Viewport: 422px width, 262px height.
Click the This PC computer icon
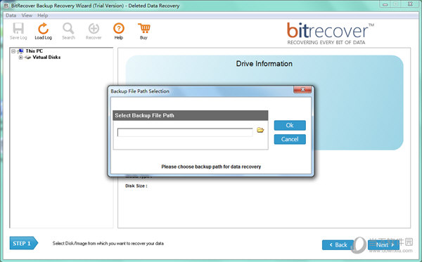pyautogui.click(x=20, y=51)
